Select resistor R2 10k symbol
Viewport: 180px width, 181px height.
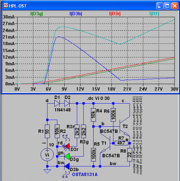(57, 131)
